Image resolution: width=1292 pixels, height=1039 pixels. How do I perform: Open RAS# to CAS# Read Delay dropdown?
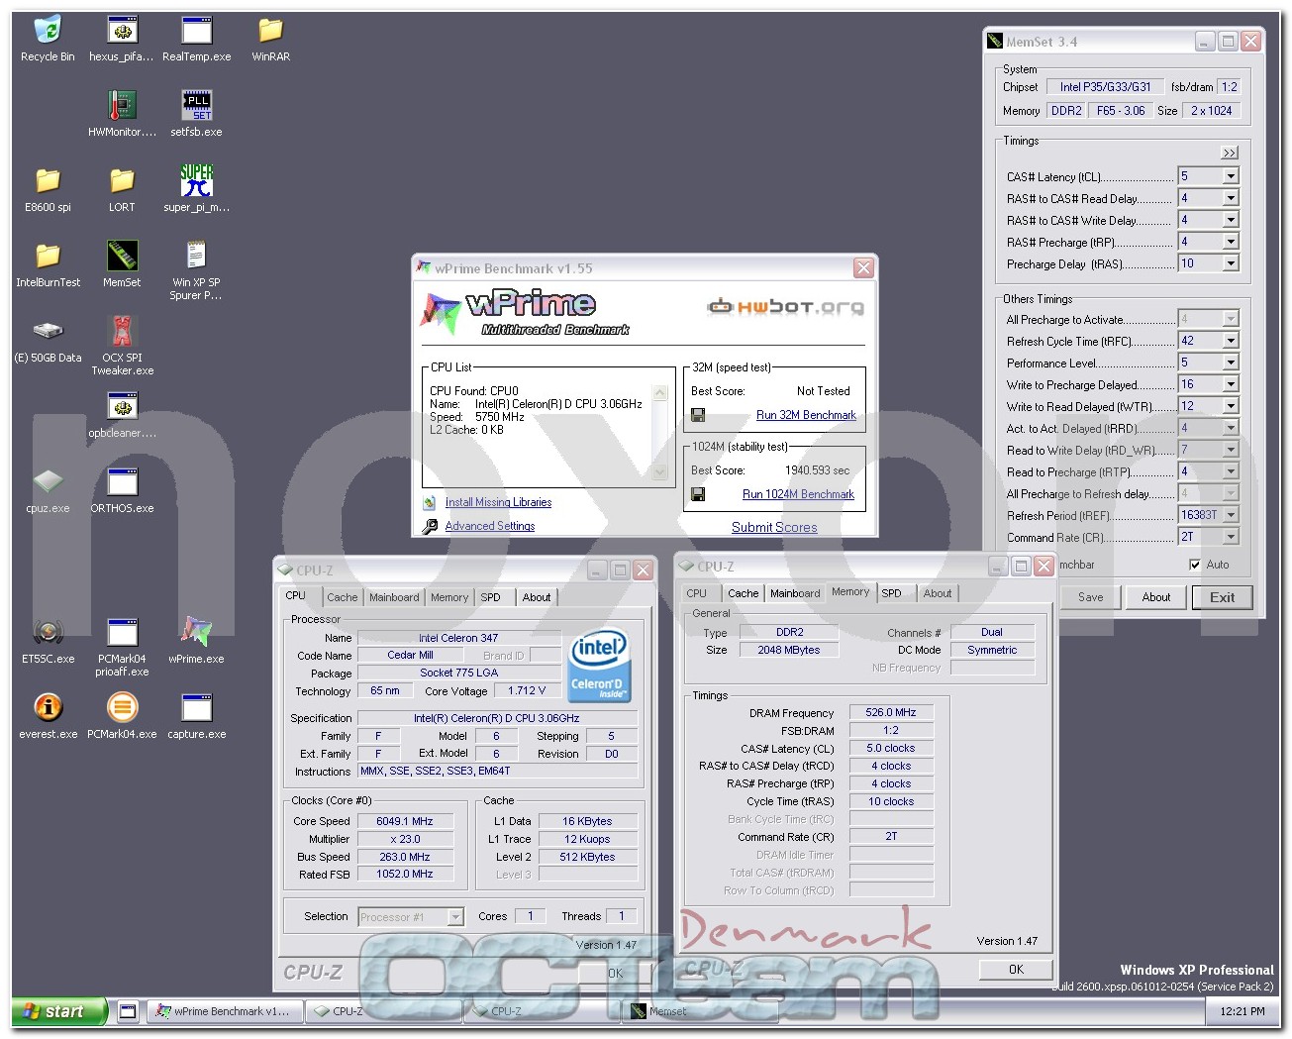click(1231, 198)
